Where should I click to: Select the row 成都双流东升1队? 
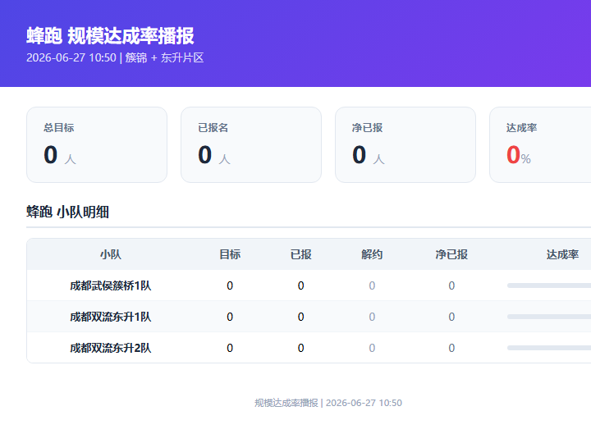click(309, 317)
